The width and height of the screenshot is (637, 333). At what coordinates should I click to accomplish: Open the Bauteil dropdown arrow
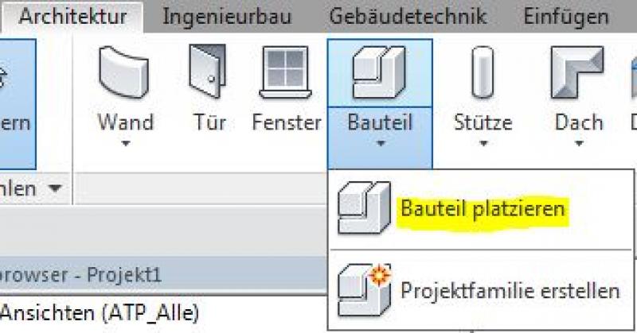[x=380, y=145]
